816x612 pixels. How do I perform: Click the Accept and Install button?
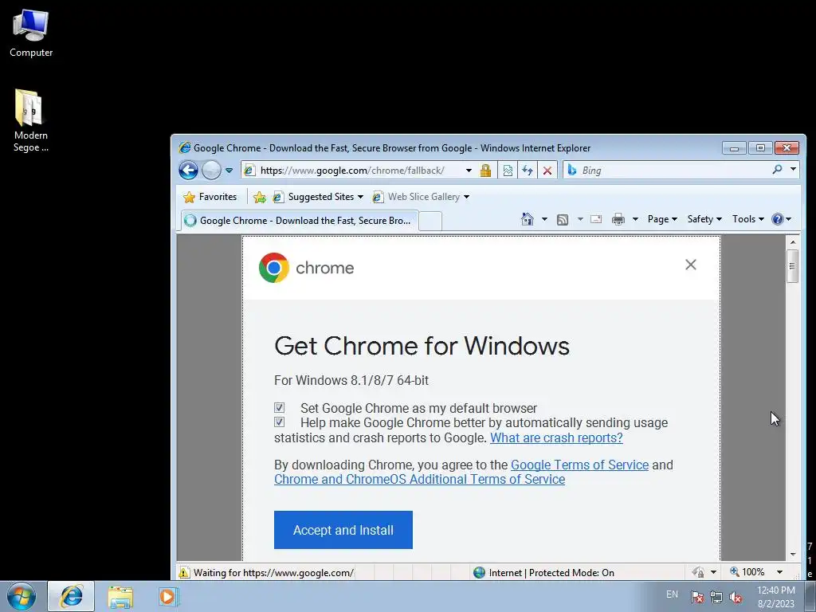(343, 530)
